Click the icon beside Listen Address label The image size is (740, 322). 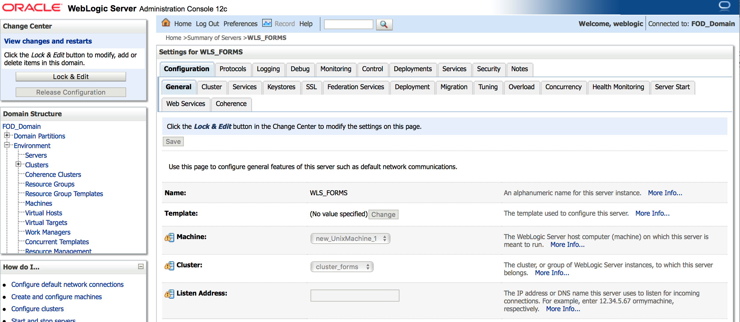169,294
